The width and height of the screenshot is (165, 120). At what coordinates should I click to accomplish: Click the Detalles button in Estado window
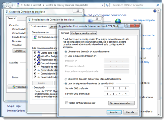(x=19, y=51)
